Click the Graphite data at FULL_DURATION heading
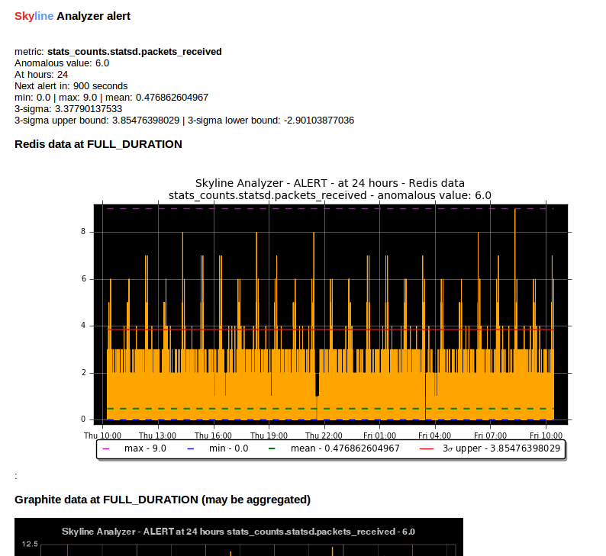606x556 pixels. click(163, 500)
